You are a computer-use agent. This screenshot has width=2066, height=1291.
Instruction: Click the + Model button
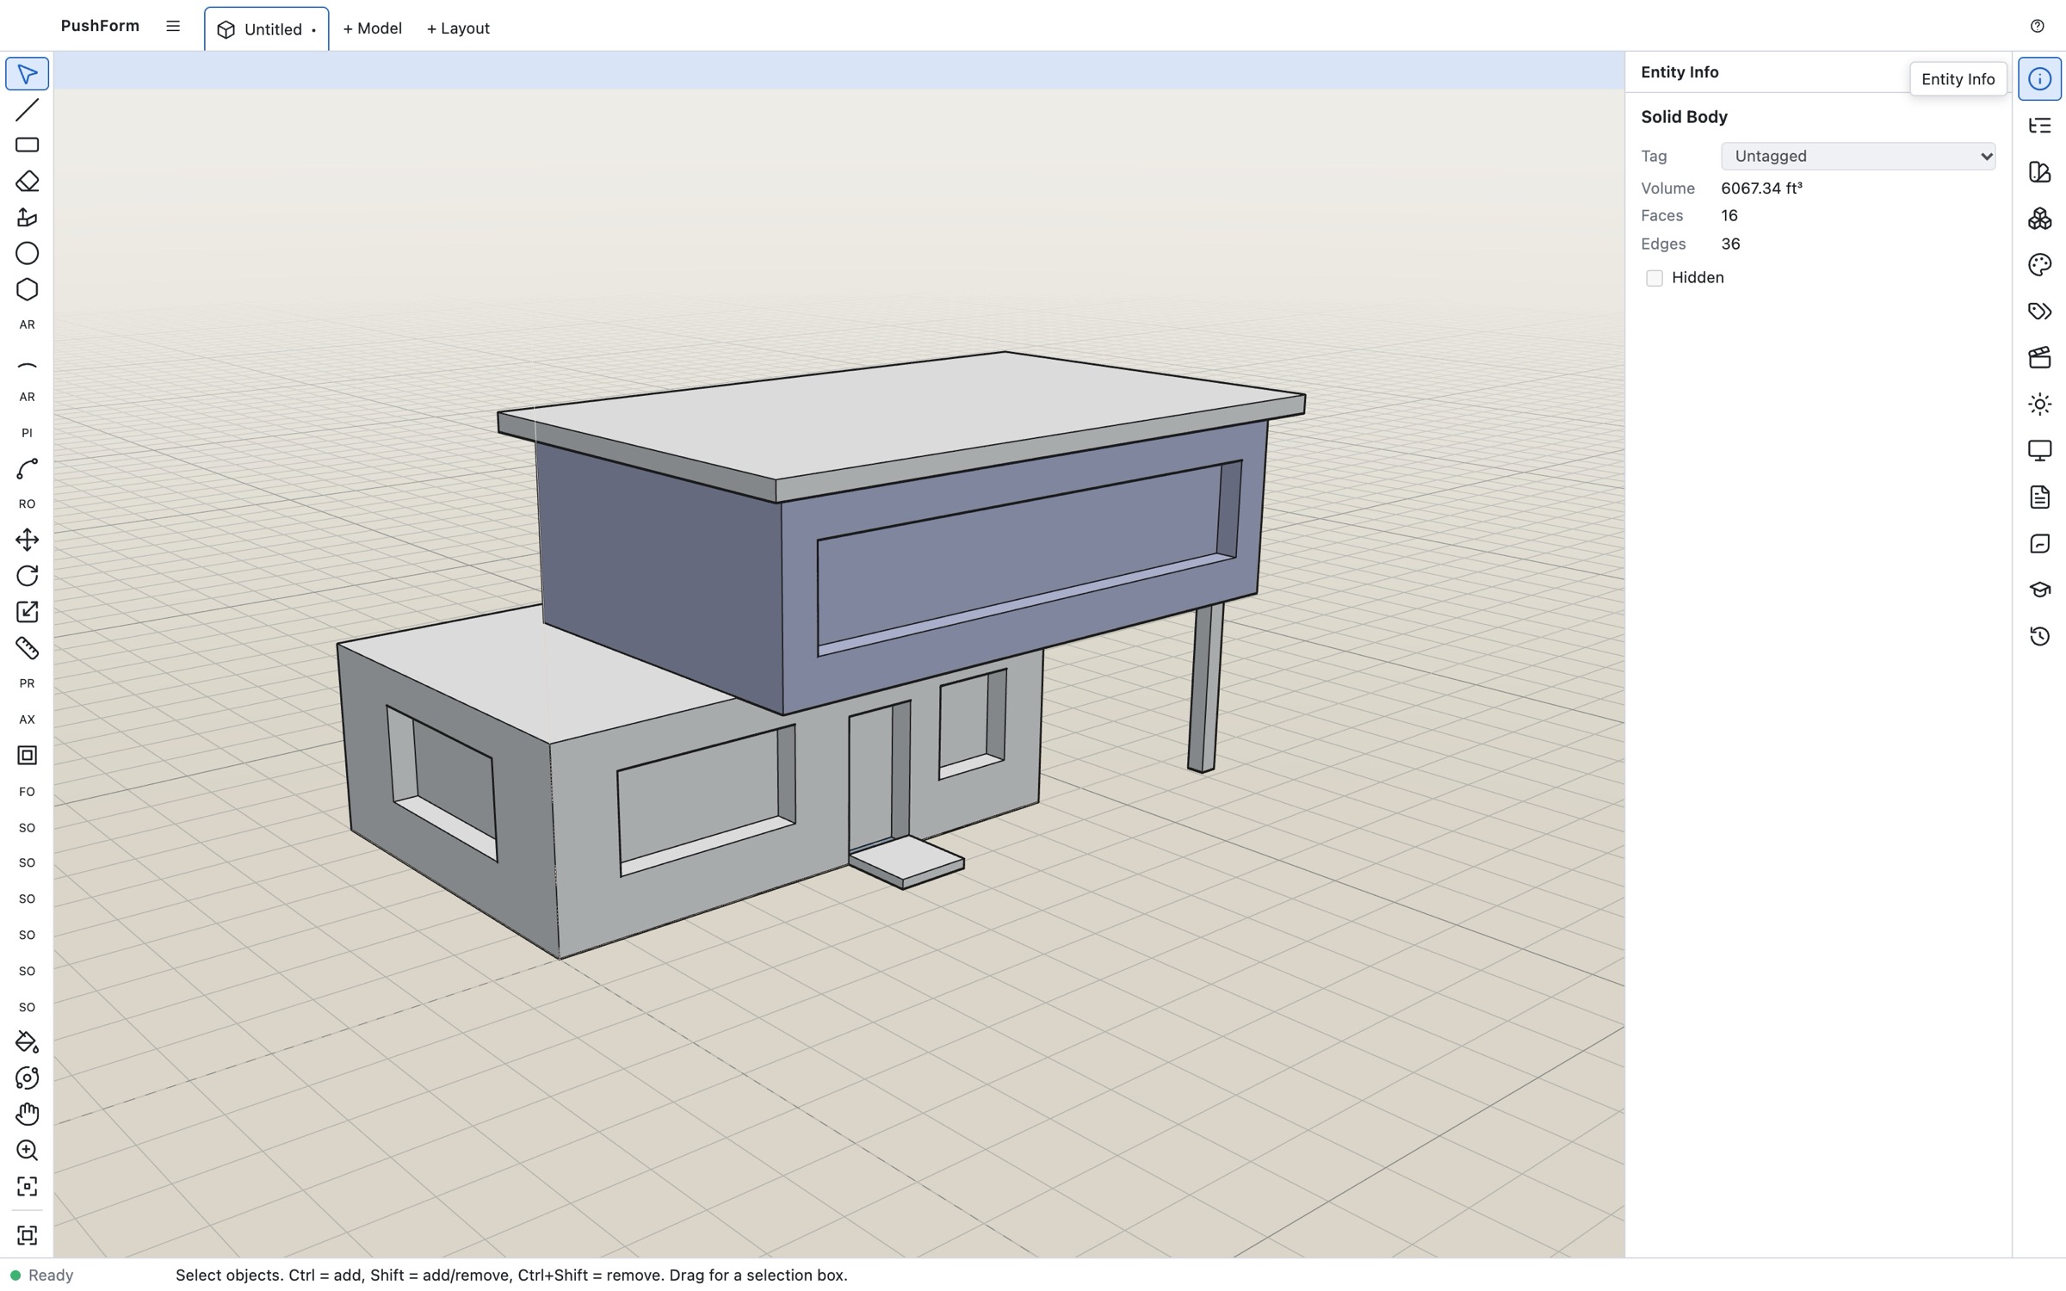point(372,28)
